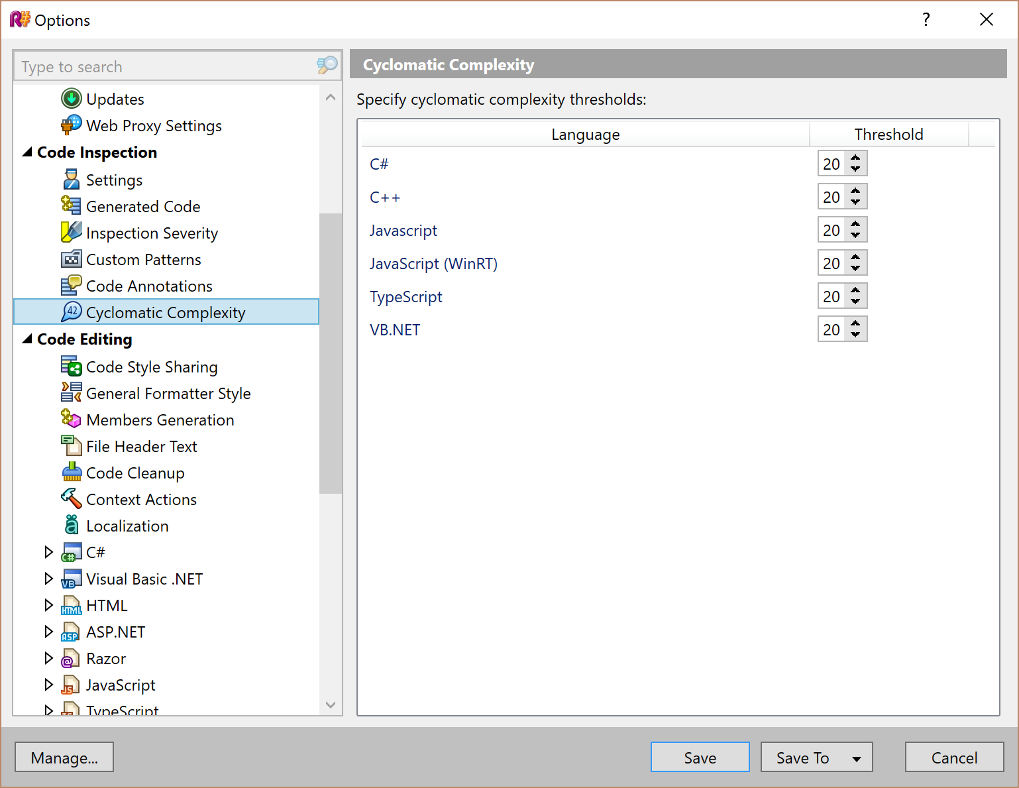
Task: Expand the ASP.NET tree node
Action: (x=48, y=632)
